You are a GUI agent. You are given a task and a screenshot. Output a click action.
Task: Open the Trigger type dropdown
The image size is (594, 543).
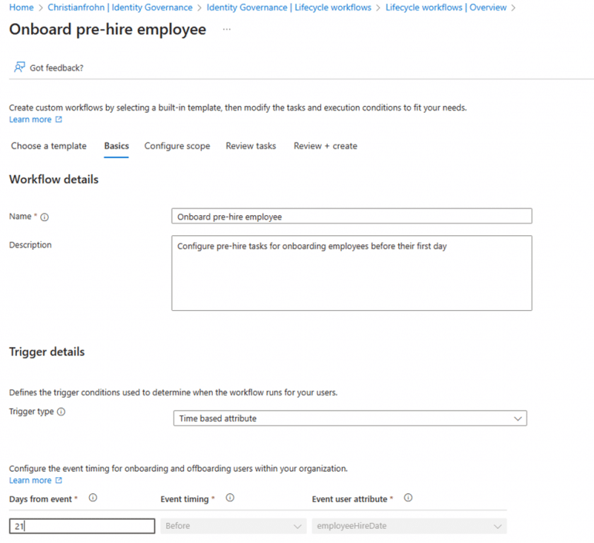click(x=350, y=418)
